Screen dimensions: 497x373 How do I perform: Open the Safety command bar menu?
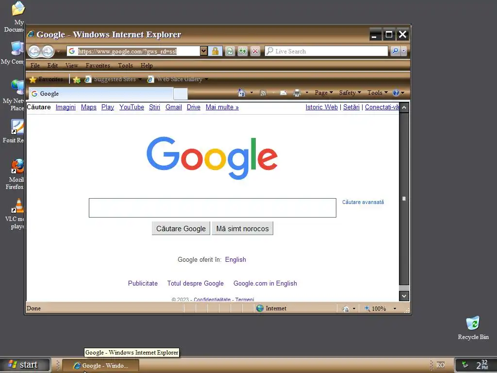[350, 93]
